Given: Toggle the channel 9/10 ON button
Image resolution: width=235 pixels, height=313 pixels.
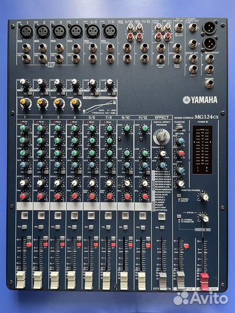Looking at the screenshot, I should click(x=125, y=216).
